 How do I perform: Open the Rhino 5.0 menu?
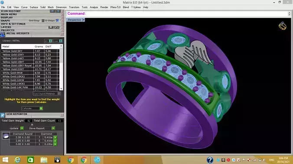pyautogui.click(x=115, y=7)
